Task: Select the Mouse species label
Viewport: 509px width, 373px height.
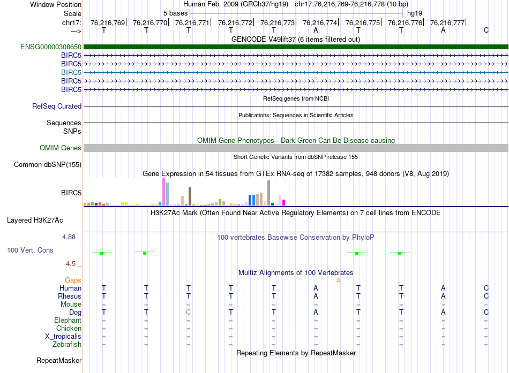Action: [x=71, y=305]
